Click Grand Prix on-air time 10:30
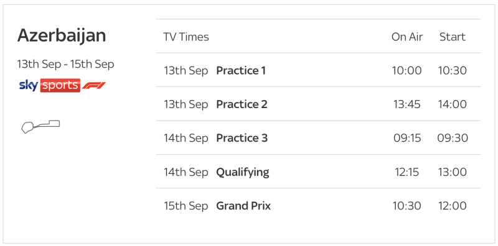 point(407,206)
